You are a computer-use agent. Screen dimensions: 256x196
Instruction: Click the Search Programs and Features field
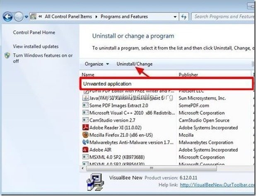[x=224, y=17]
